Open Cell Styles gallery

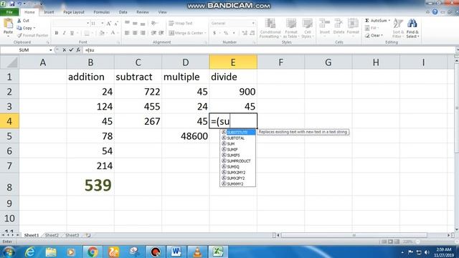click(308, 29)
